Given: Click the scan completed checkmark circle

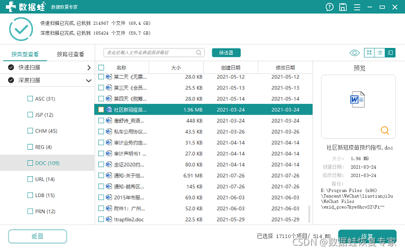Looking at the screenshot, I should click(x=21, y=29).
